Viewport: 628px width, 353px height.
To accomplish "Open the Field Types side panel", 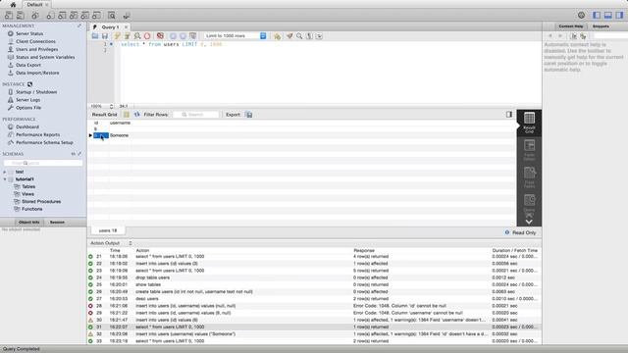I will pos(529,177).
